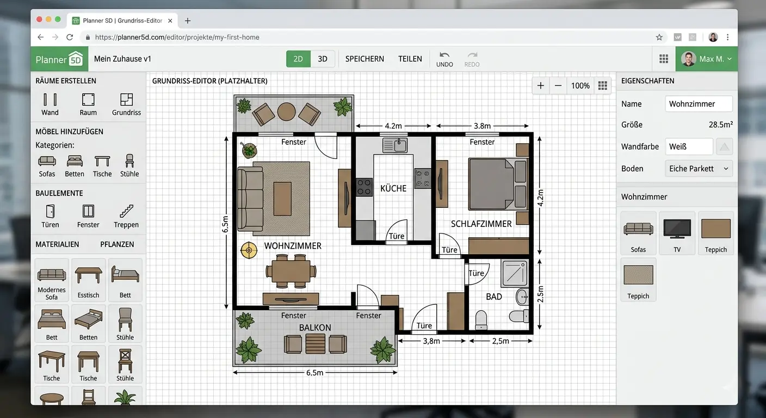The width and height of the screenshot is (766, 418).
Task: Edit the Name field containing Wohnzimmer
Action: click(x=699, y=104)
